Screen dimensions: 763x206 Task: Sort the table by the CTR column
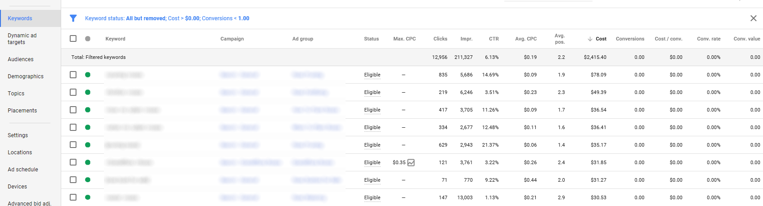click(494, 39)
